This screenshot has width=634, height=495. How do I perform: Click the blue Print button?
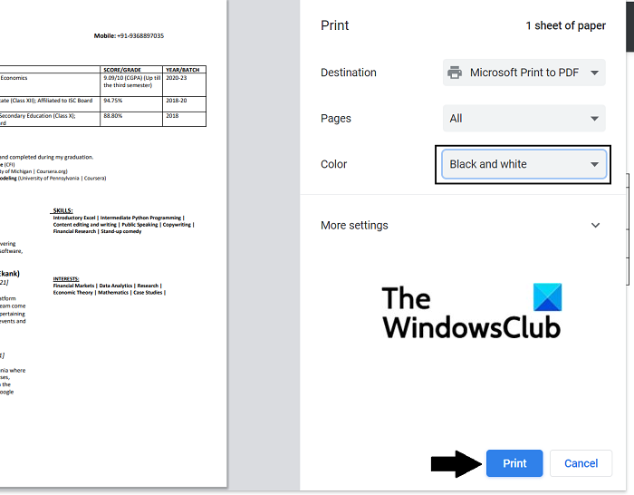pos(514,463)
